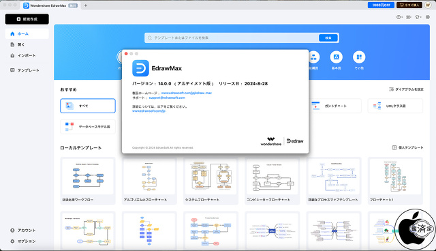This screenshot has height=251, width=436.
Task: Open the clock history dropdown at top right
Action: [399, 17]
